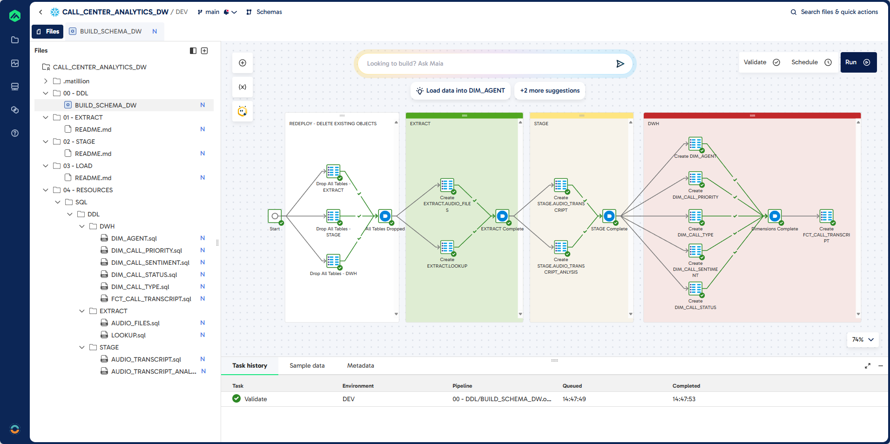Send the Maia prompt with arrow icon
Image resolution: width=890 pixels, height=444 pixels.
pos(620,64)
